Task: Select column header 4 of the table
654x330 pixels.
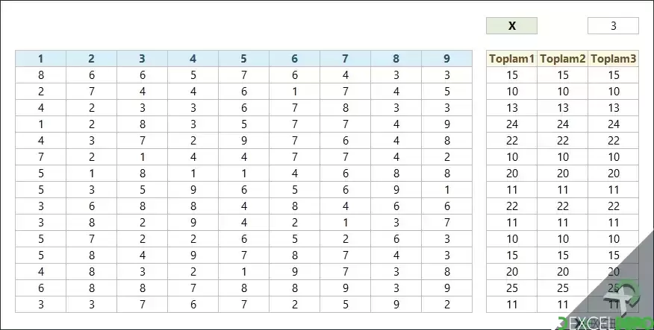Action: [x=193, y=59]
